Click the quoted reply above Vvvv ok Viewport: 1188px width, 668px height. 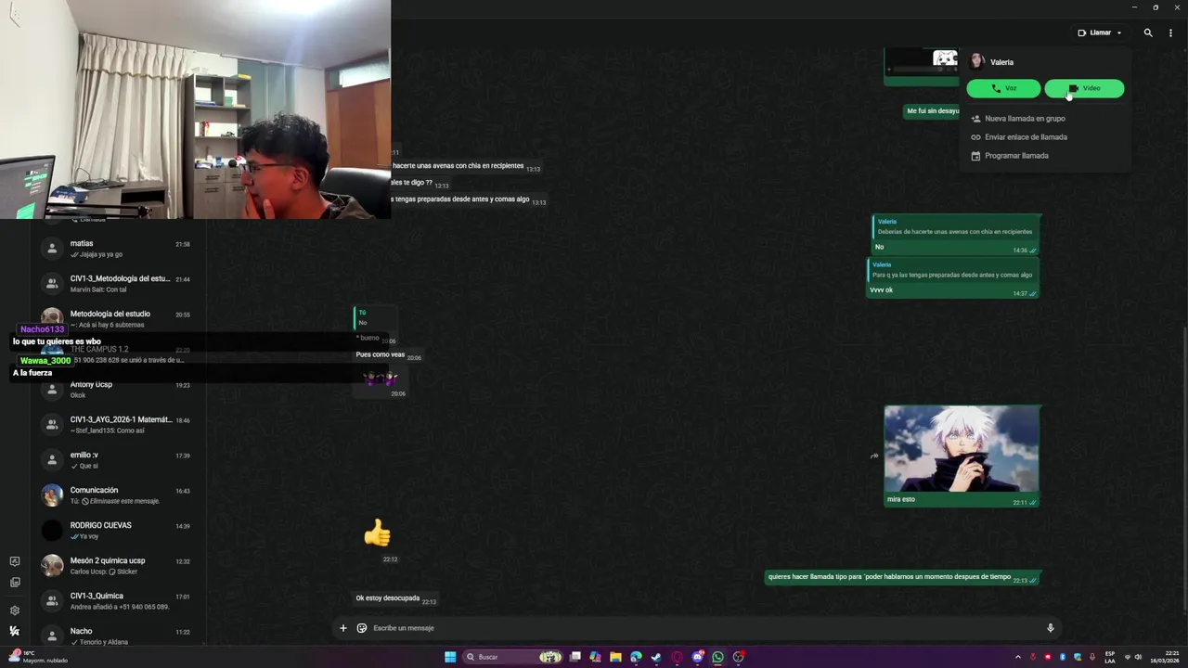pos(952,270)
